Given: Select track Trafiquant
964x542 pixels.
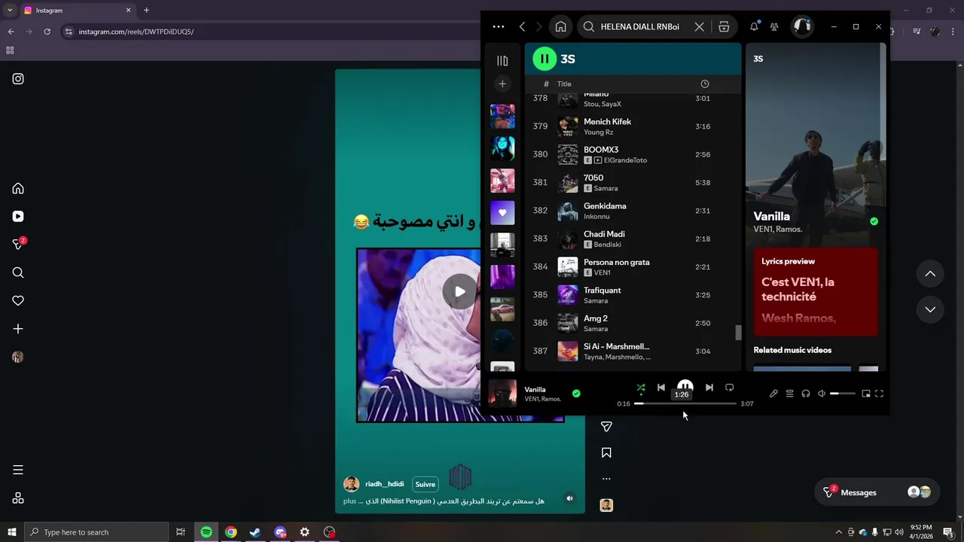Looking at the screenshot, I should tap(633, 295).
